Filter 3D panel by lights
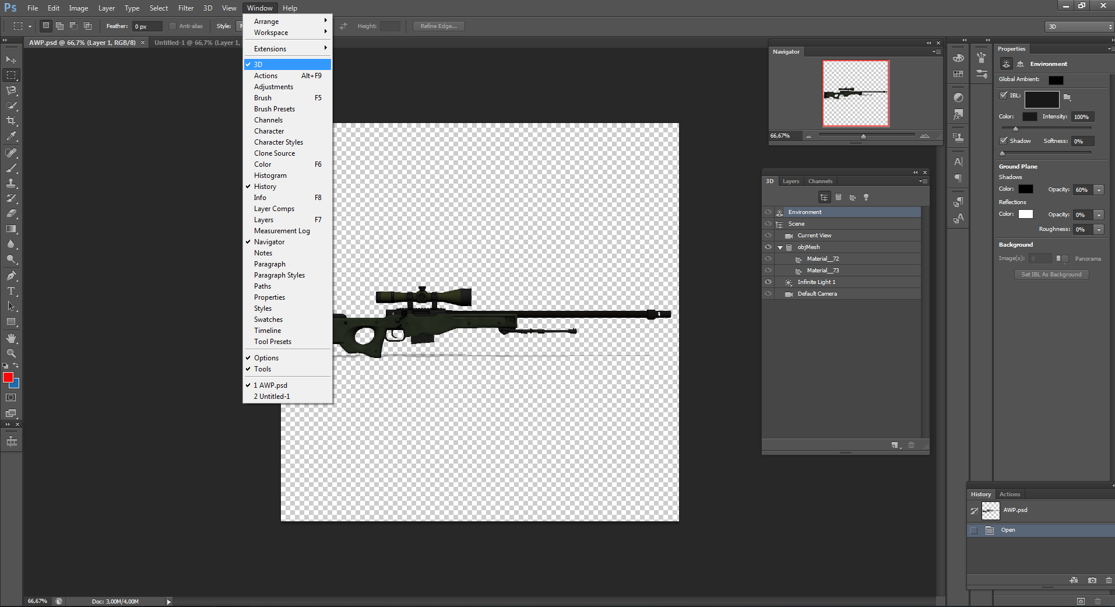The height and width of the screenshot is (607, 1115). 866,198
